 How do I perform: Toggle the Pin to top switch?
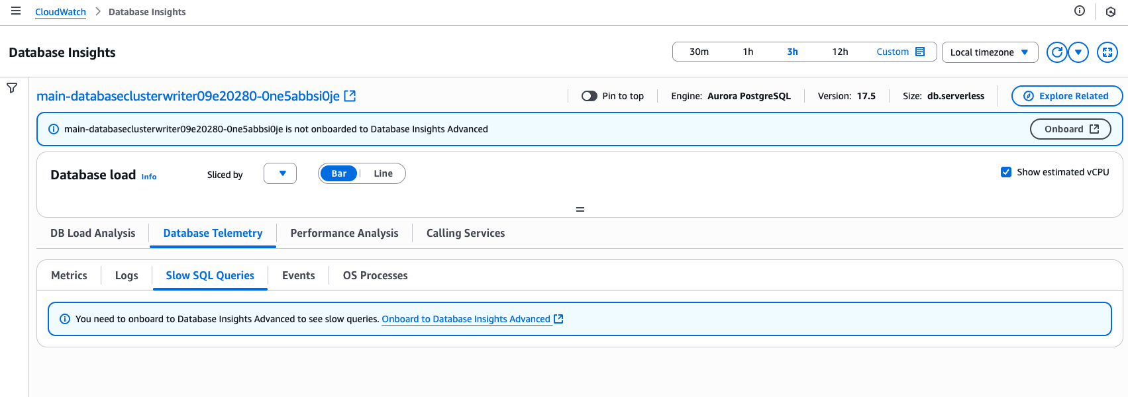point(589,96)
